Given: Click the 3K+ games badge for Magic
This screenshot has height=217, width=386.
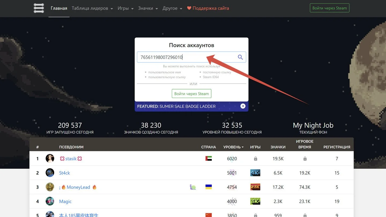Looking at the screenshot, I should tap(255, 201).
